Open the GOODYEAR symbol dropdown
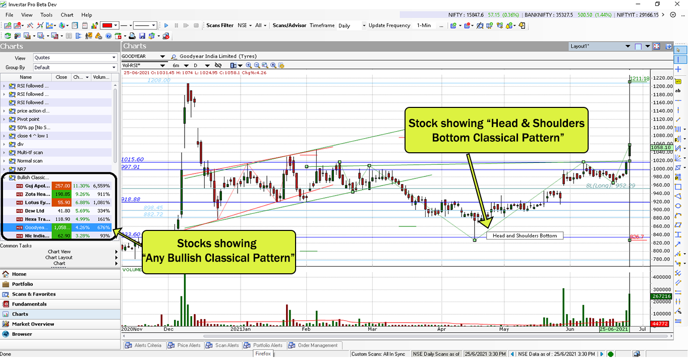The height and width of the screenshot is (358, 688). (162, 56)
